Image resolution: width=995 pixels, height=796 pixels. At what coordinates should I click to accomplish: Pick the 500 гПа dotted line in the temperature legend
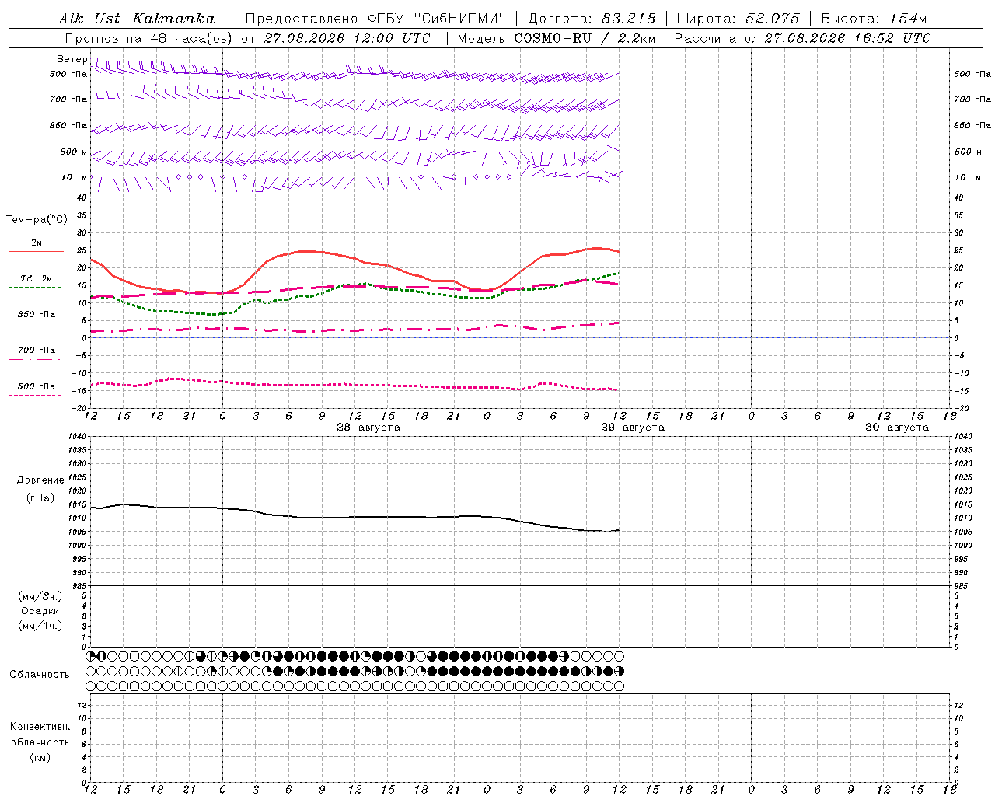pyautogui.click(x=35, y=395)
